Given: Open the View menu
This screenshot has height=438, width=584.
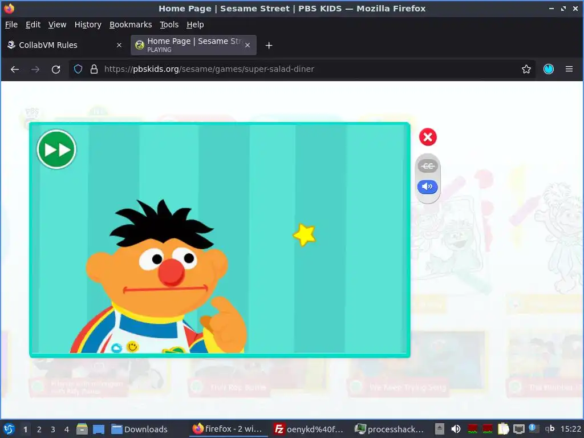Looking at the screenshot, I should (x=57, y=25).
